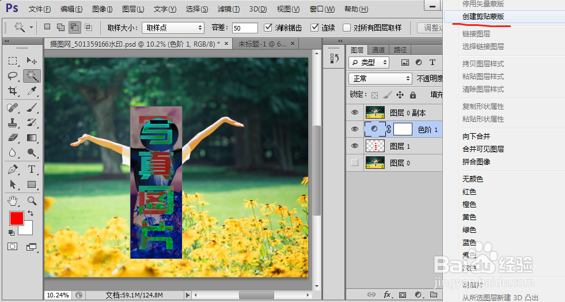Click Intersect with Selection mode icon

tap(88, 28)
